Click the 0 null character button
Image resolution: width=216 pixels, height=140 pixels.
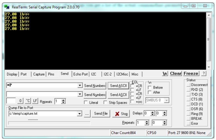pos(20,101)
